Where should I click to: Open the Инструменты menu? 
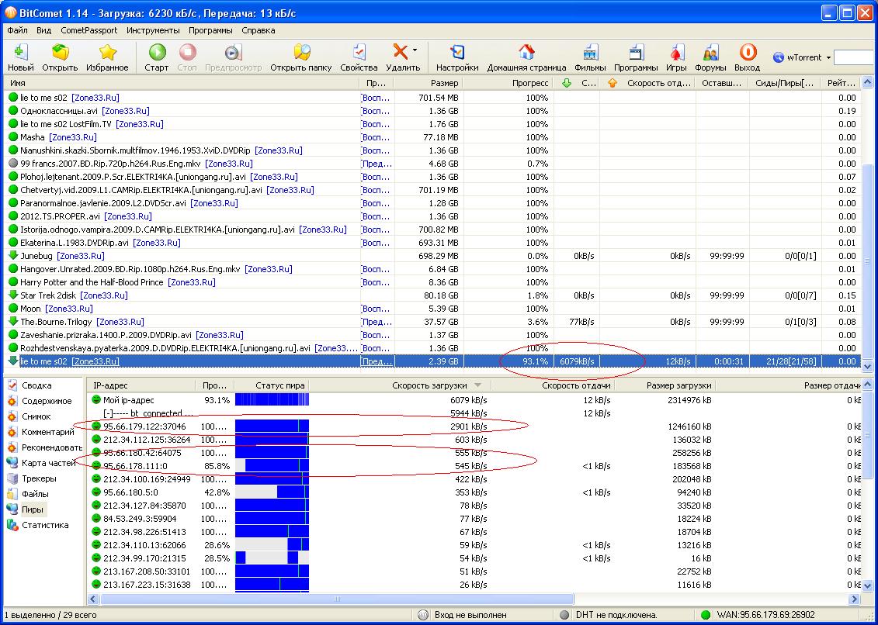click(x=153, y=30)
